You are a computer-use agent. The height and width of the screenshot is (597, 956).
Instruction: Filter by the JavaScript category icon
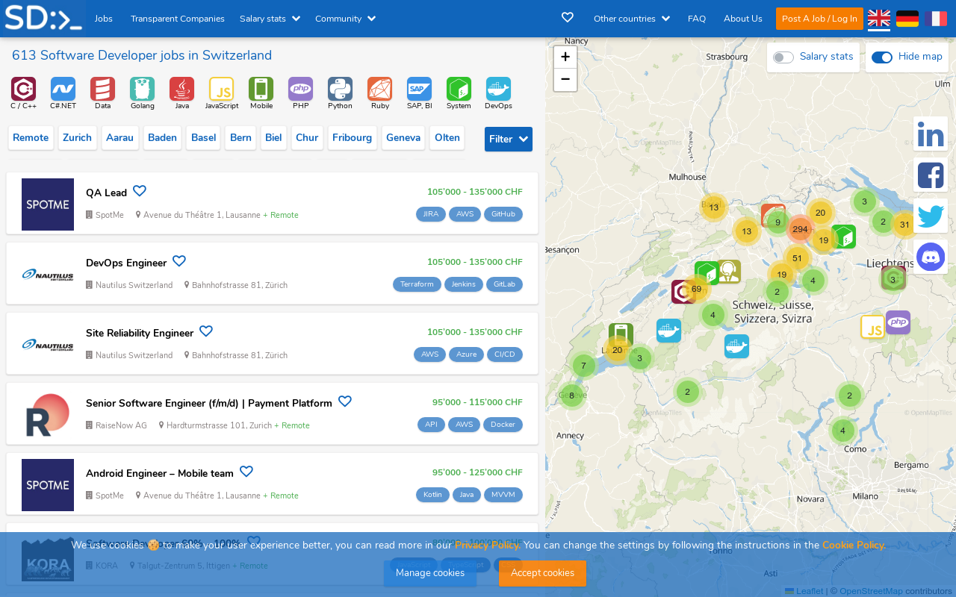tap(222, 89)
